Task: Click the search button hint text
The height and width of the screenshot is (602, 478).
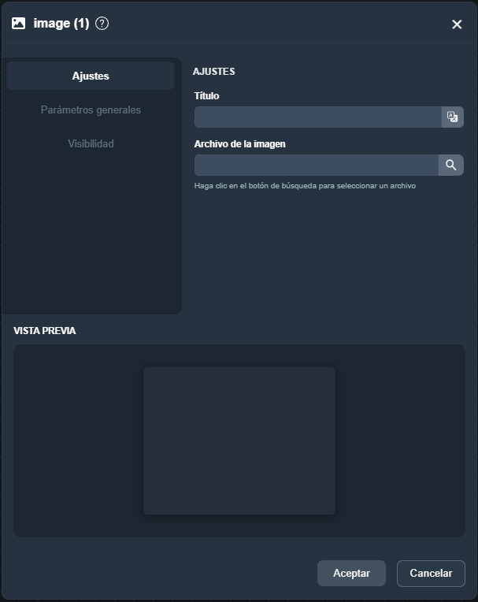Action: [x=305, y=186]
